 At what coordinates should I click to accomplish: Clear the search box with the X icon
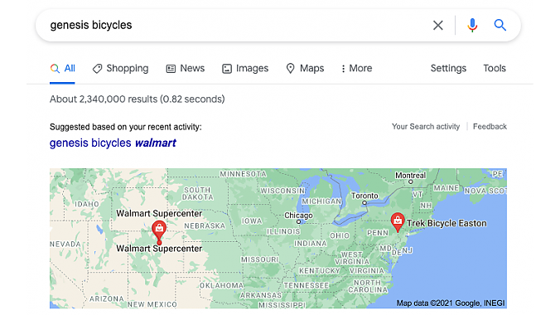(x=438, y=26)
